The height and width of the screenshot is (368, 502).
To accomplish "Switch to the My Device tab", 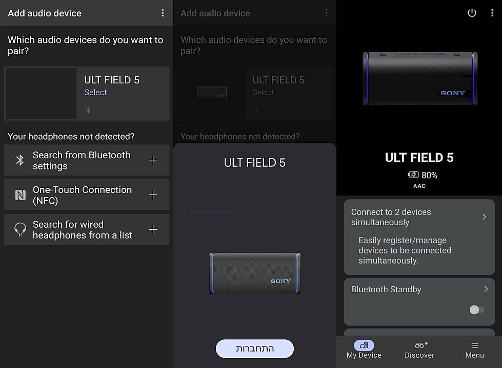I will click(x=364, y=350).
